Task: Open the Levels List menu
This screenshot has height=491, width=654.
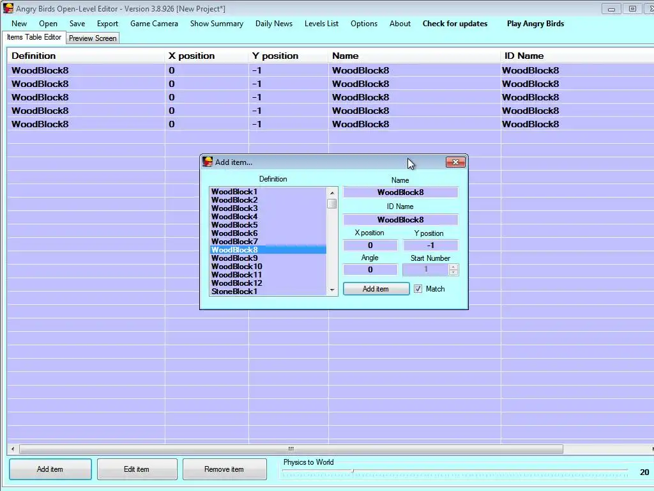Action: 321,24
